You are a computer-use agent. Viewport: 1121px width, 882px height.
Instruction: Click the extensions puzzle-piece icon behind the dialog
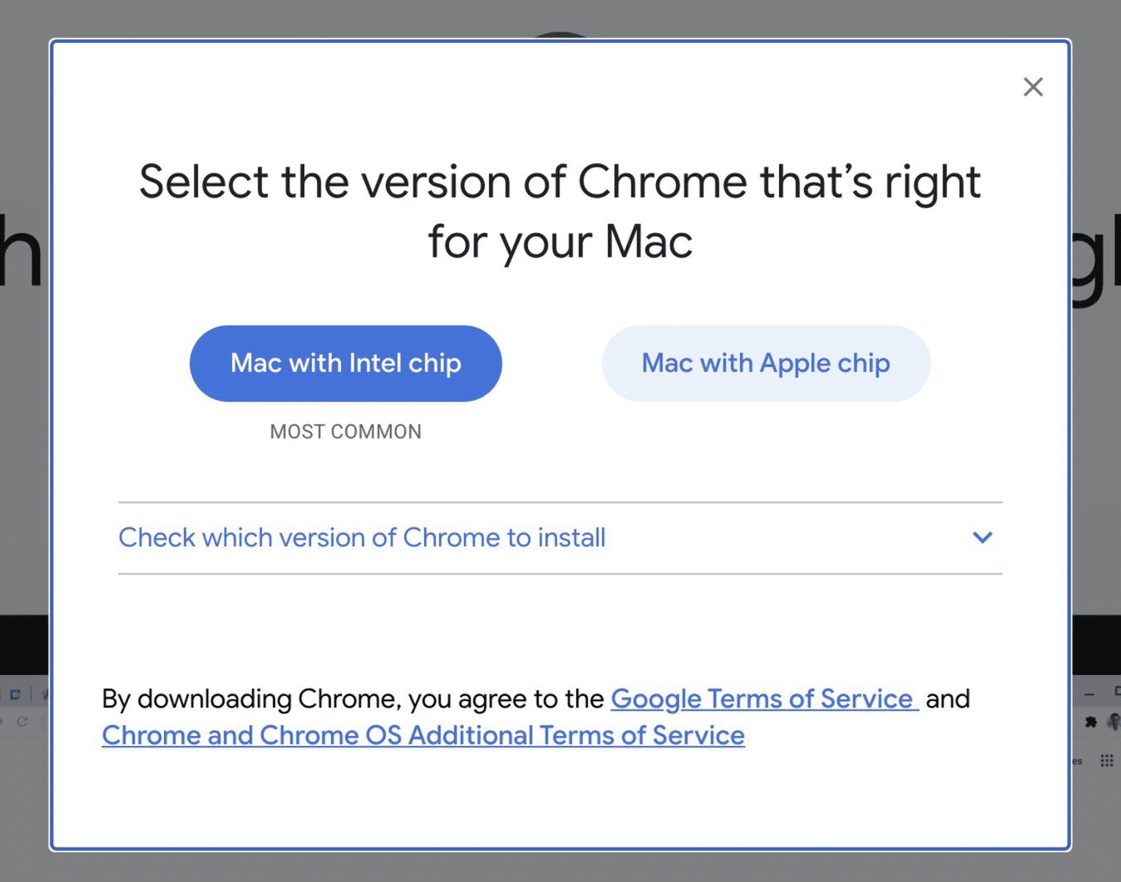[1091, 721]
